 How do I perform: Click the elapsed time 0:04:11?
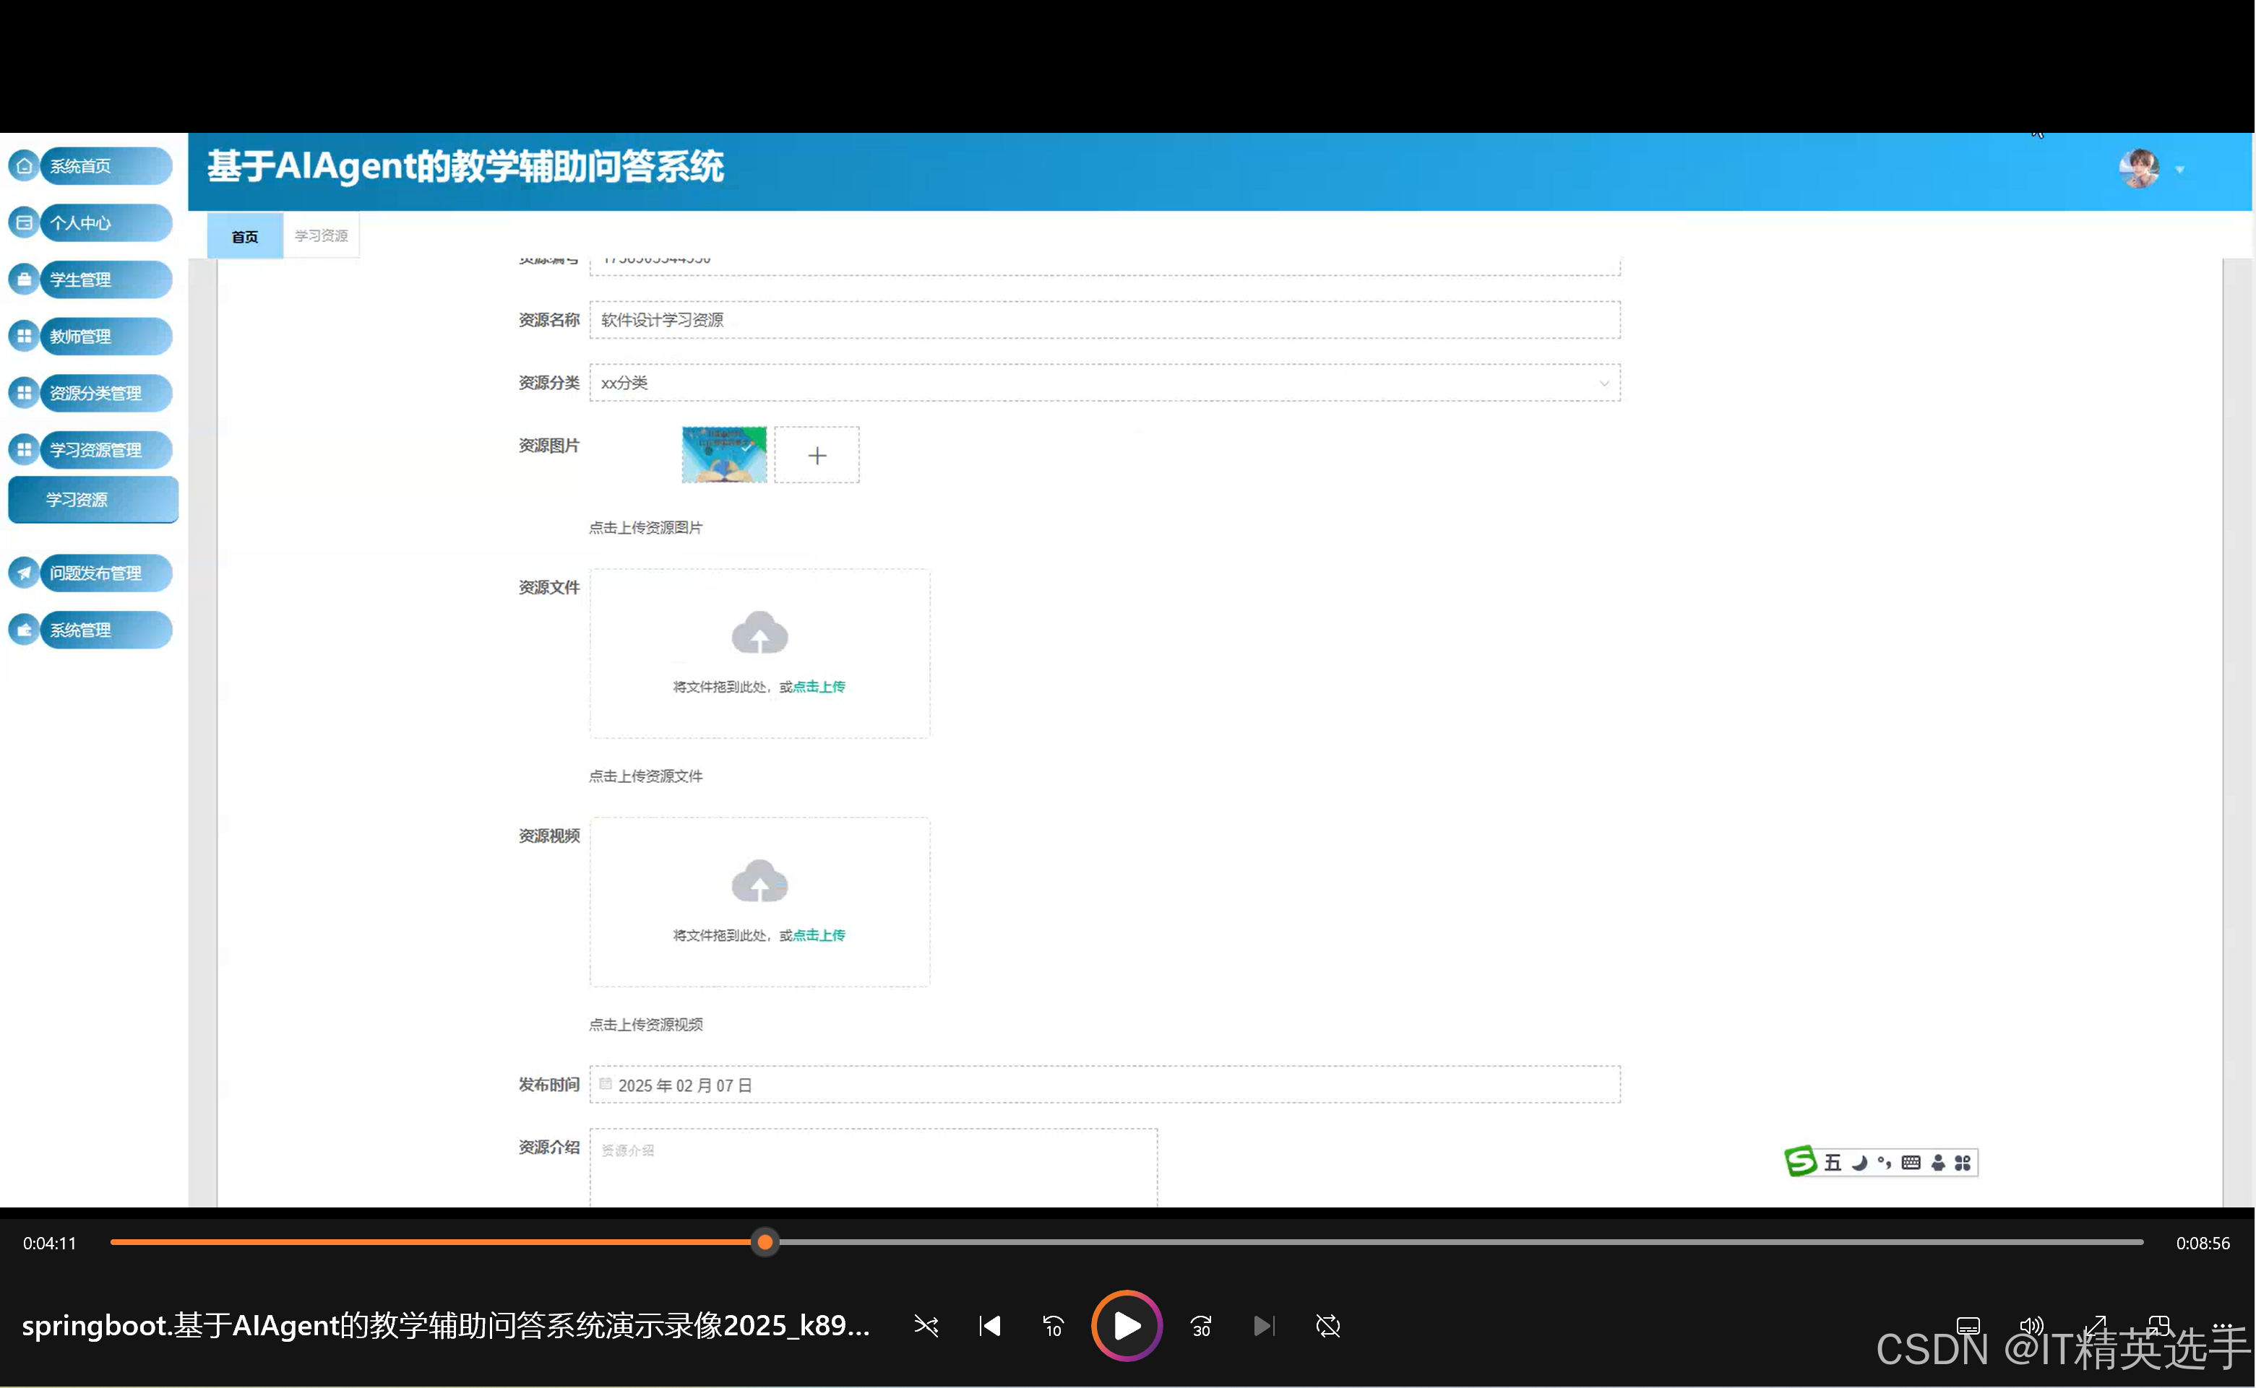(50, 1244)
